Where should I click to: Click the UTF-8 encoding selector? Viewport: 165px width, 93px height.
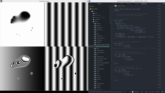point(142,92)
